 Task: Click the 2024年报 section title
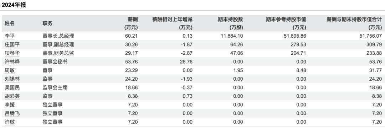pos(14,5)
